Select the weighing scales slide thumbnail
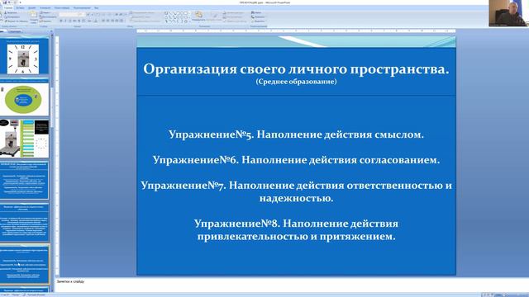Image resolution: width=529 pixels, height=297 pixels. 24,138
